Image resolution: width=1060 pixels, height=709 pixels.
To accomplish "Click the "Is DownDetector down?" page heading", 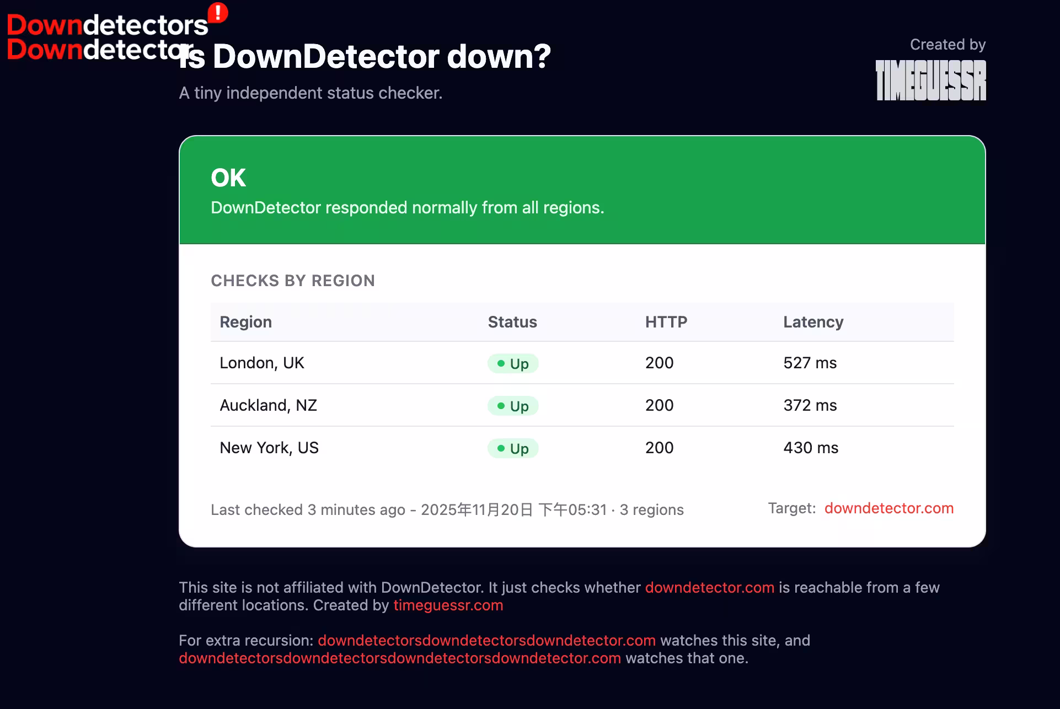I will click(x=365, y=56).
